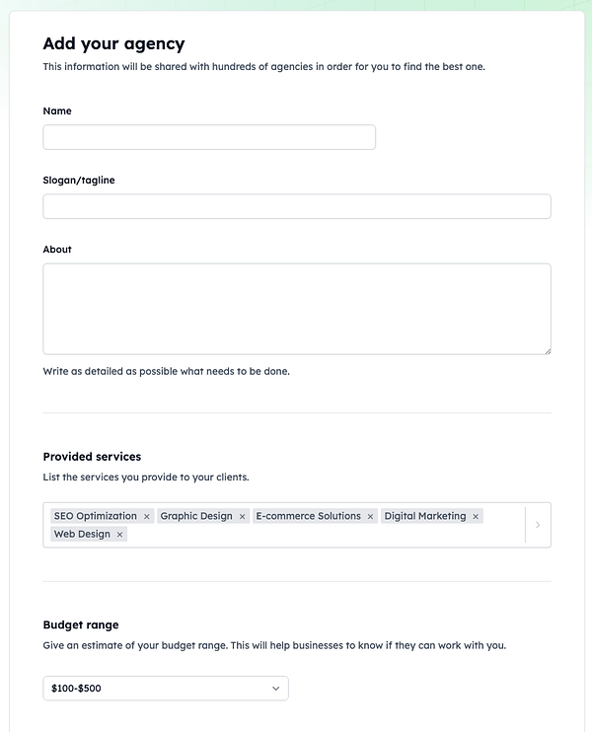
Task: Focus the Name input field
Action: click(209, 137)
